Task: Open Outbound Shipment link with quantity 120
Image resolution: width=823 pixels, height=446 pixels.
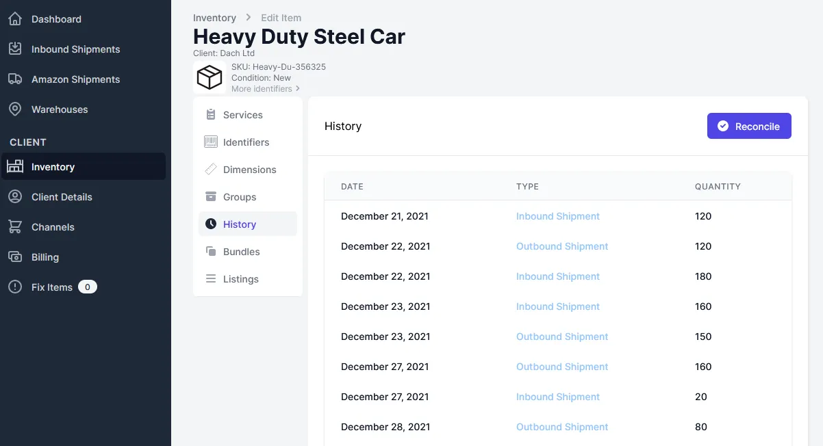Action: [x=562, y=246]
